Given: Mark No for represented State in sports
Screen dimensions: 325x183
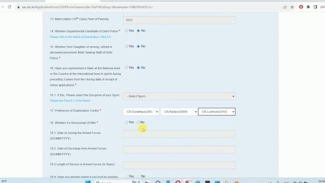Looking at the screenshot, I should 138,68.
